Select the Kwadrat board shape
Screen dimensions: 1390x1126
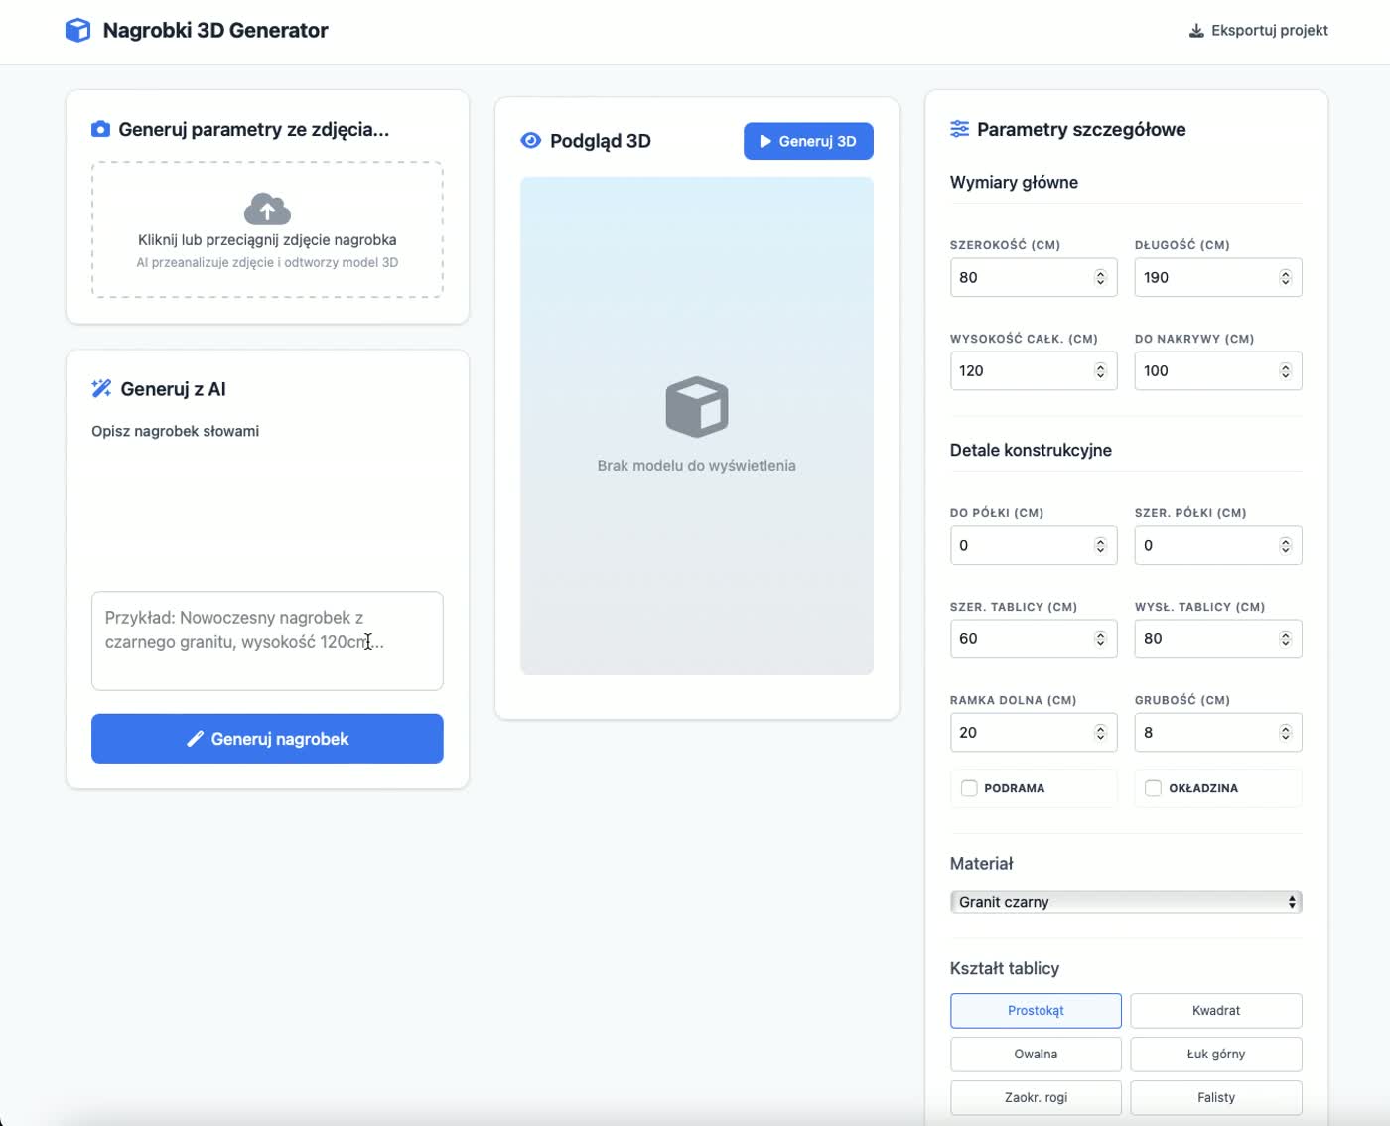(x=1216, y=1011)
